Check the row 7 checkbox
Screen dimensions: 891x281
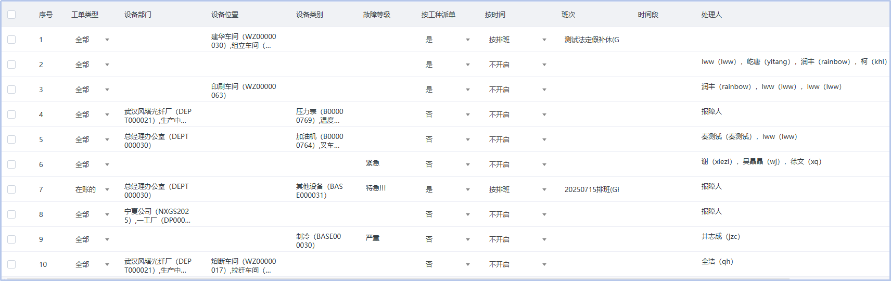pos(11,189)
